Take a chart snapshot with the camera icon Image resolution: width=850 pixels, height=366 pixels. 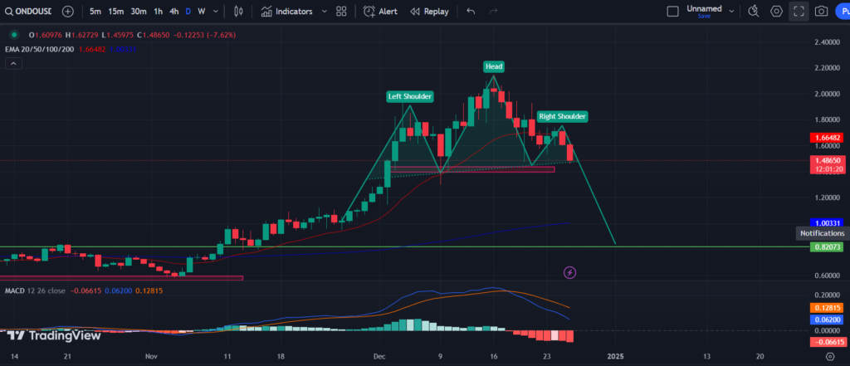821,12
